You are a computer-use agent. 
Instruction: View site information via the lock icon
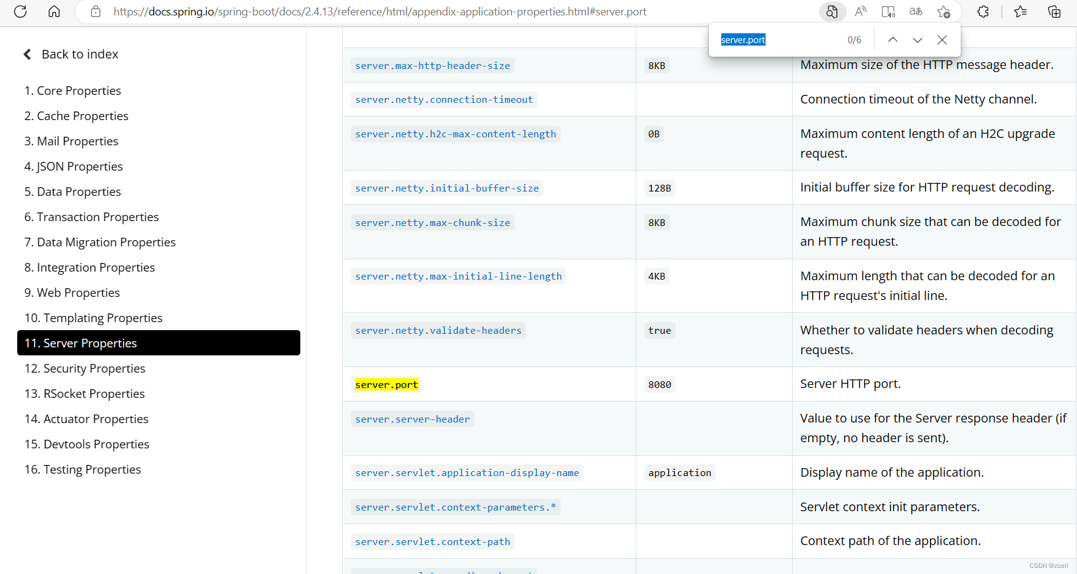(x=95, y=11)
